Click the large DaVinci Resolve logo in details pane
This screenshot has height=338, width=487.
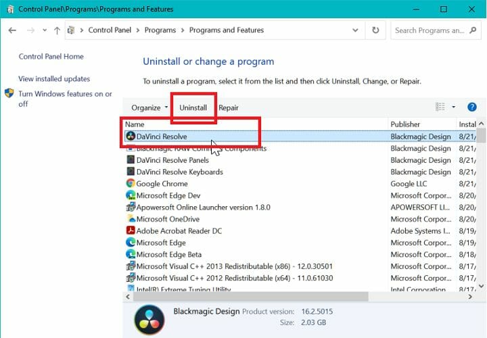pos(149,320)
